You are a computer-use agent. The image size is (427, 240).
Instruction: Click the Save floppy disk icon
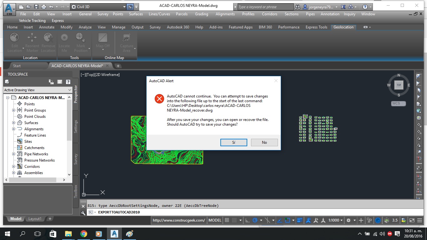coord(36,7)
